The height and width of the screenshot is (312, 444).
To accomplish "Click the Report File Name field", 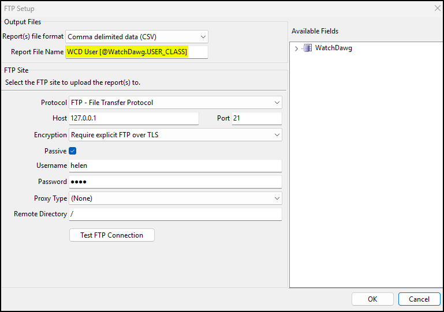I will click(136, 52).
